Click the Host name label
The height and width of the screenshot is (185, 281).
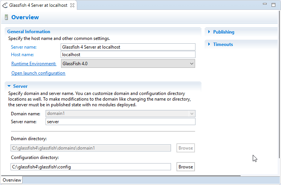(x=22, y=55)
